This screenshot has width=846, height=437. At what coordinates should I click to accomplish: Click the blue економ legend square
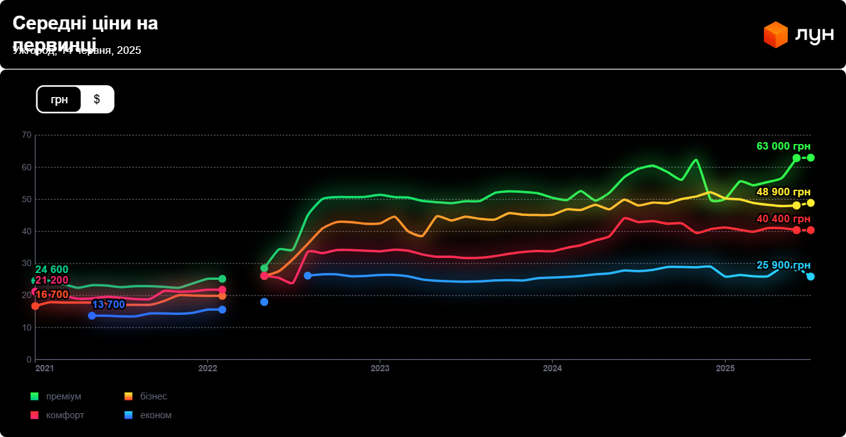128,415
